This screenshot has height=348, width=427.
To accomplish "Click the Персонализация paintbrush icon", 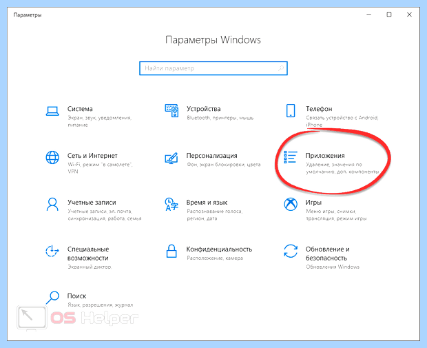I will point(171,158).
